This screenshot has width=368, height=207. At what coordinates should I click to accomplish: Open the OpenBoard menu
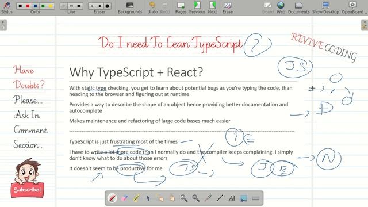352,7
